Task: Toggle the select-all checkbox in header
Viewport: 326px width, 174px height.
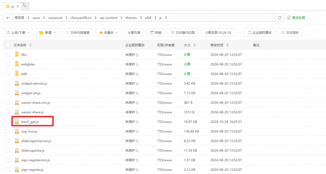Action: (x=8, y=45)
